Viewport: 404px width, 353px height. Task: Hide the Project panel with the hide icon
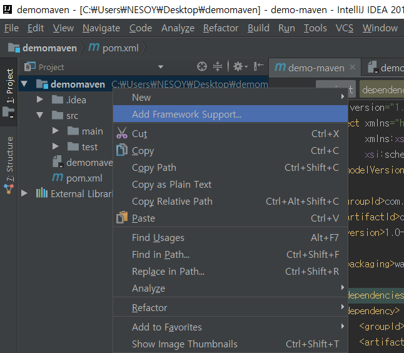tap(258, 66)
